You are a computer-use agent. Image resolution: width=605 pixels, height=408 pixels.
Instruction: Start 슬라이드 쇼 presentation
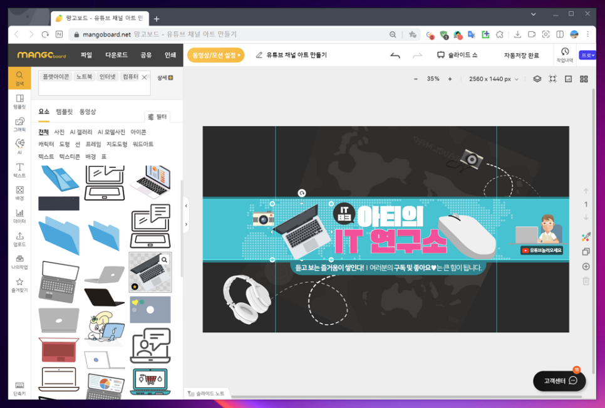point(457,55)
